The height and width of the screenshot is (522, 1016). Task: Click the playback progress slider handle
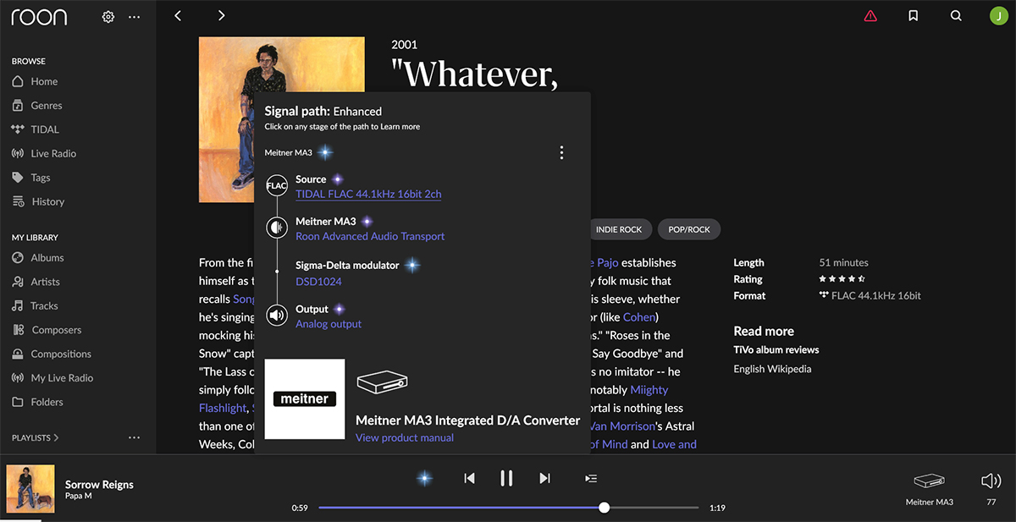coord(604,508)
